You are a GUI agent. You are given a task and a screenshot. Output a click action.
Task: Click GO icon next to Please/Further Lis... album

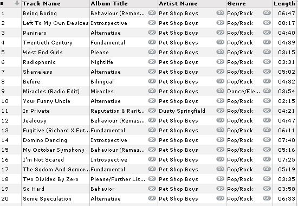152,179
